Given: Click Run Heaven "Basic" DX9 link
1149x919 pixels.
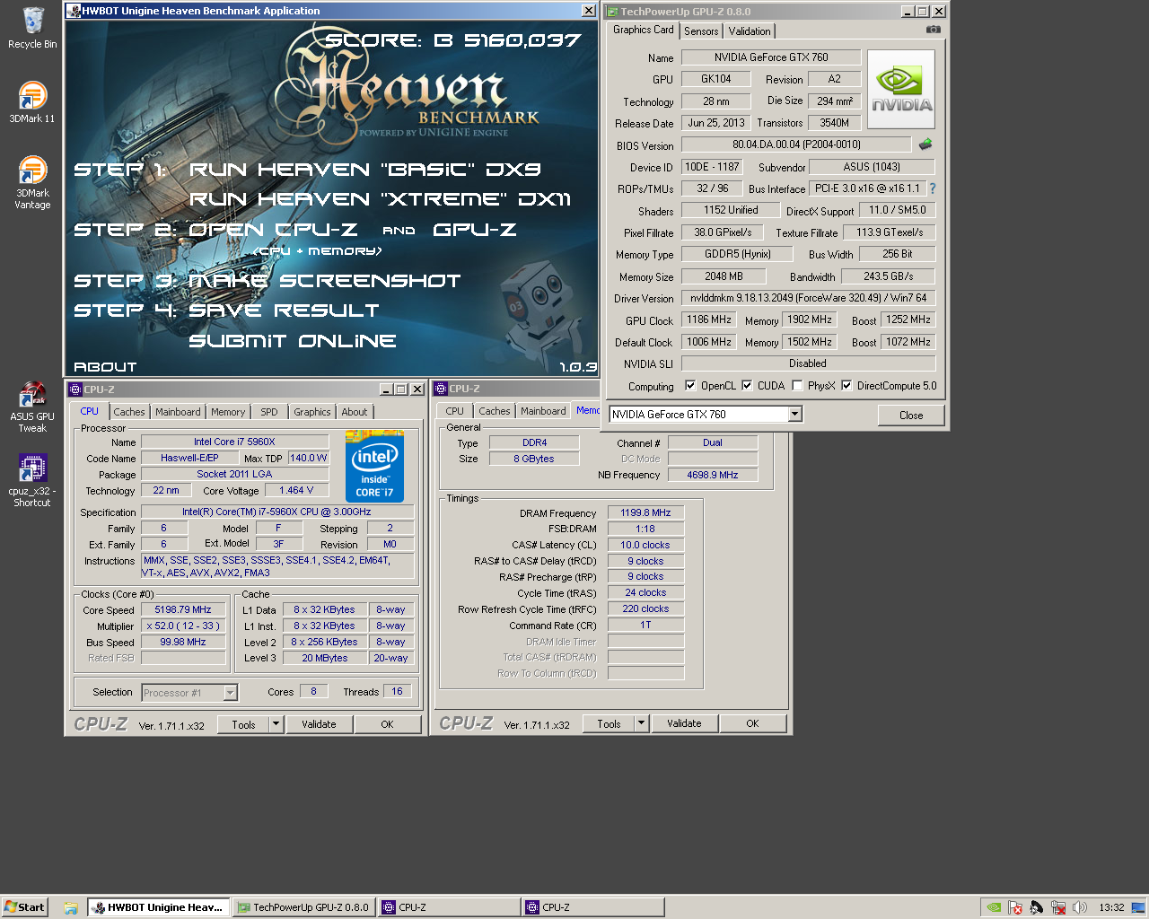Looking at the screenshot, I should 364,170.
